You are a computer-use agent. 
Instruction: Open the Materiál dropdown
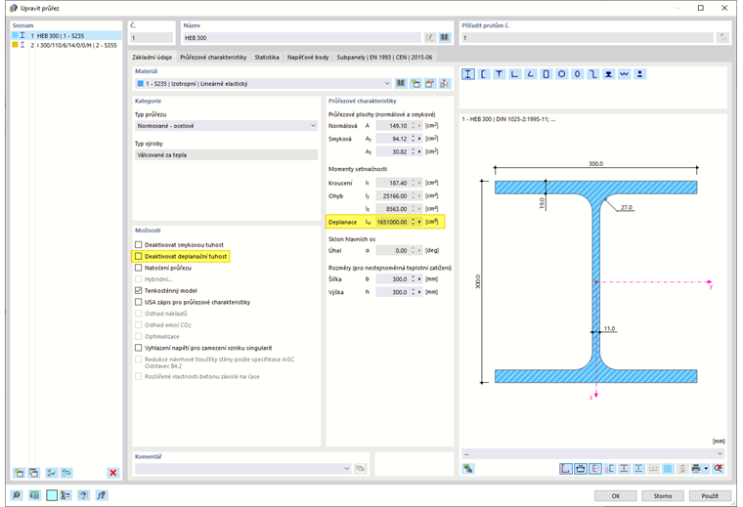(x=387, y=83)
